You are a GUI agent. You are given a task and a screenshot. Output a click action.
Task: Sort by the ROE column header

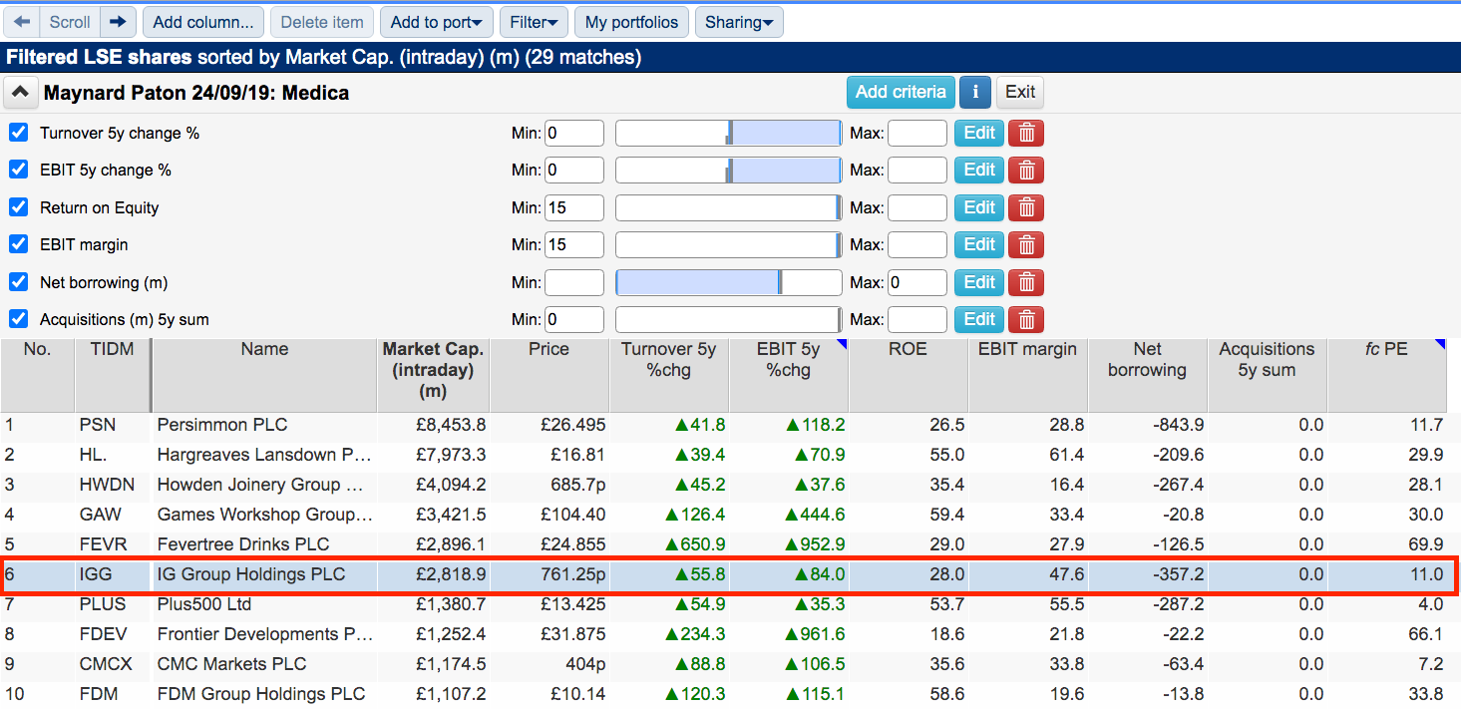click(x=909, y=374)
